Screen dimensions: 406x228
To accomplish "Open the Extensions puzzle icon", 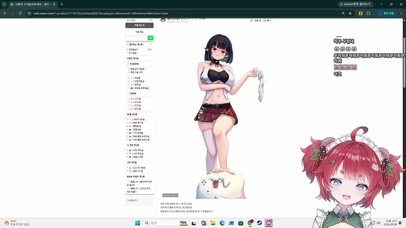I will (x=368, y=13).
